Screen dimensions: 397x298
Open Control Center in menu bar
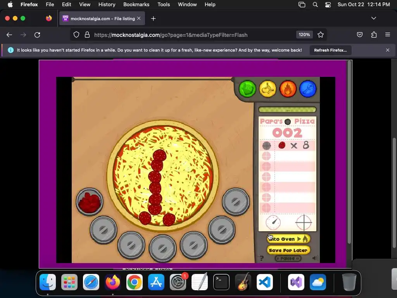[x=328, y=5]
